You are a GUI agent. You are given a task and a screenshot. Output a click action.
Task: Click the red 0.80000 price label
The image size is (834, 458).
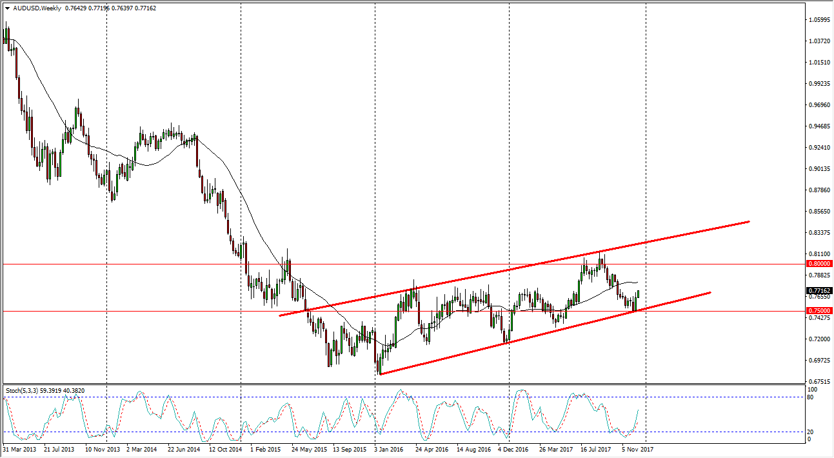[819, 264]
